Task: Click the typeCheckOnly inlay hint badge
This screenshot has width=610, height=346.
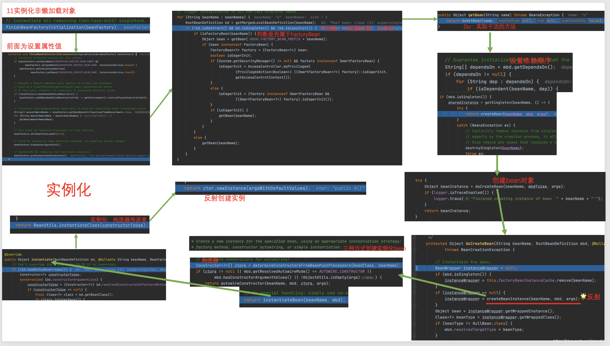Action: click(x=574, y=21)
